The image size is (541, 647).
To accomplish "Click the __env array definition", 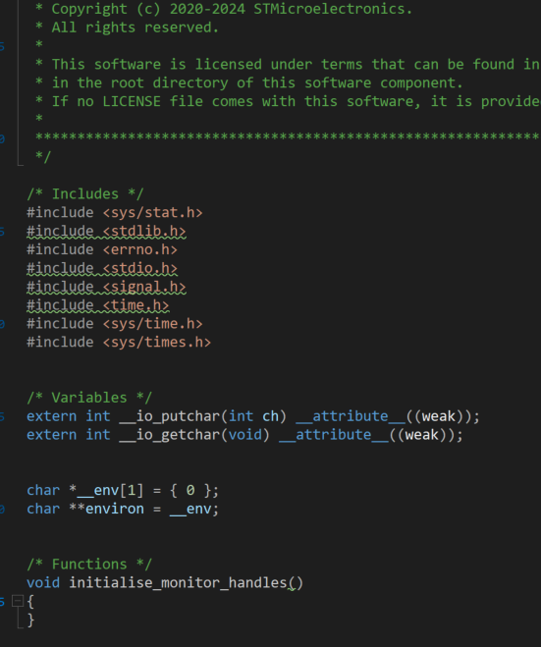I will (x=123, y=491).
